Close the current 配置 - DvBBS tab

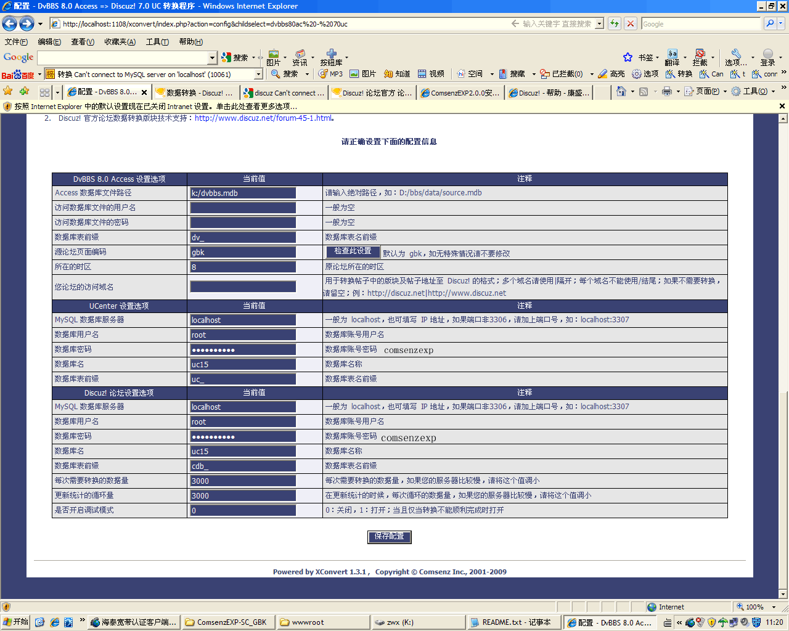click(x=144, y=92)
